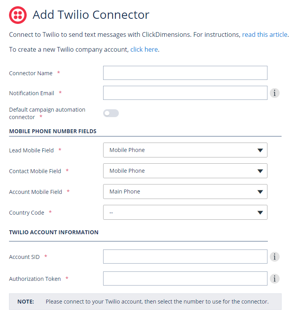This screenshot has height=320, width=300.
Task: Expand the Contact Mobile Field selector
Action: pyautogui.click(x=185, y=171)
